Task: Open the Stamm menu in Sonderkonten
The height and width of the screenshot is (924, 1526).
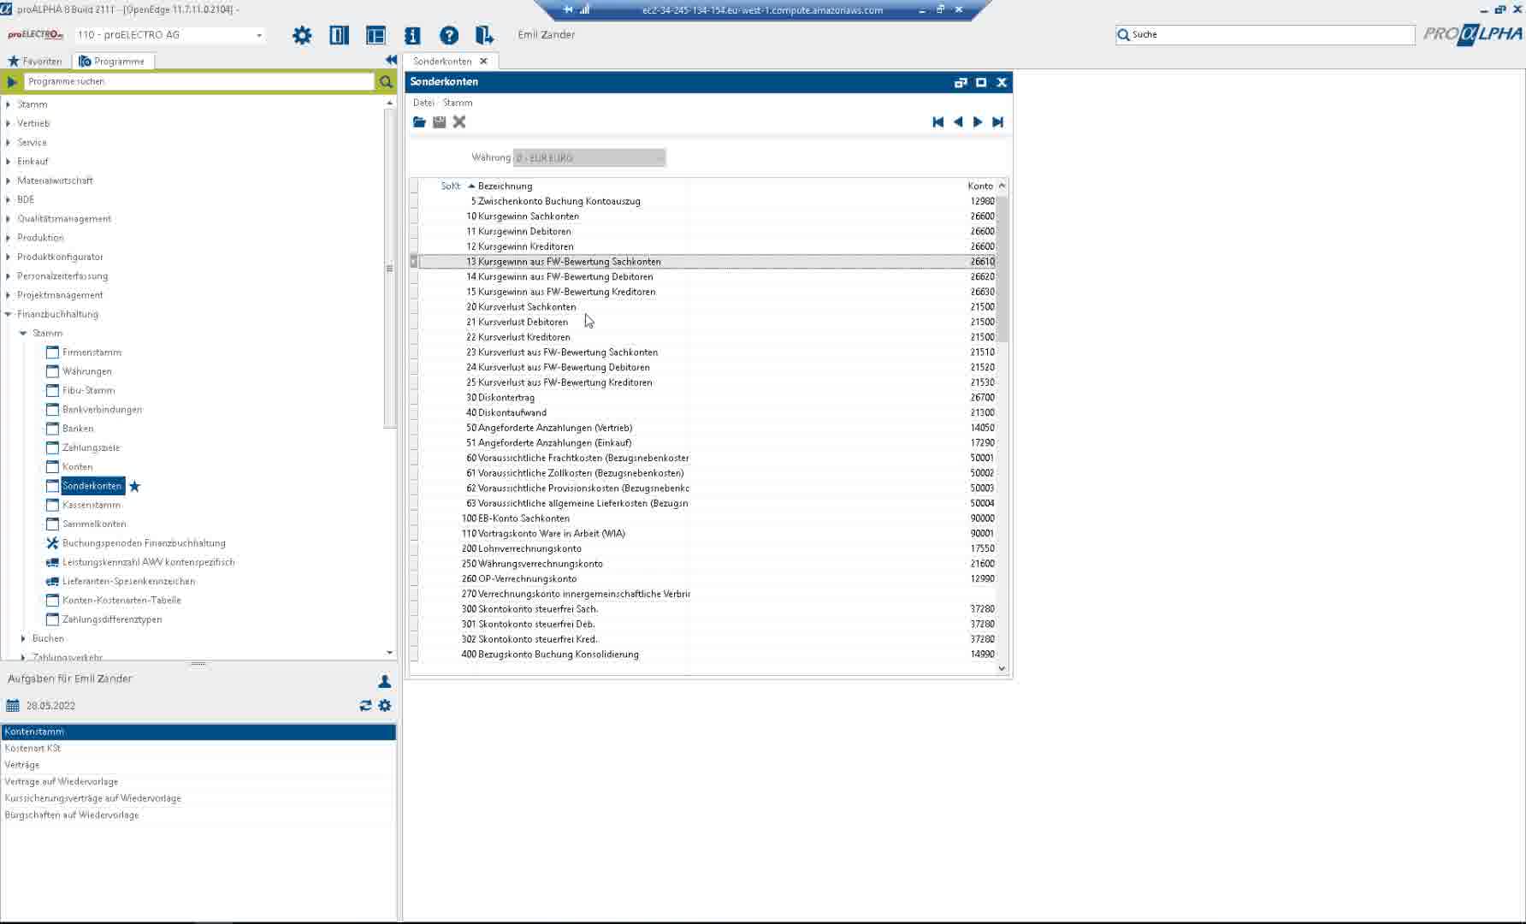Action: click(458, 103)
